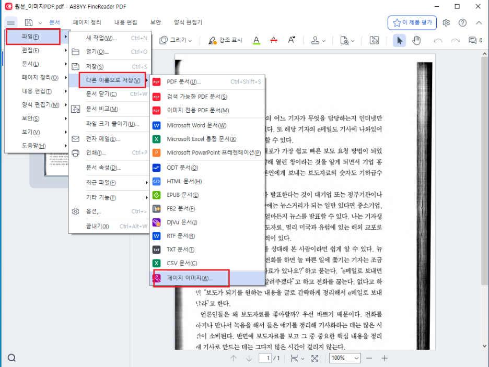The image size is (489, 367).
Task: Expand the 보기 menu entry
Action: [x=37, y=132]
